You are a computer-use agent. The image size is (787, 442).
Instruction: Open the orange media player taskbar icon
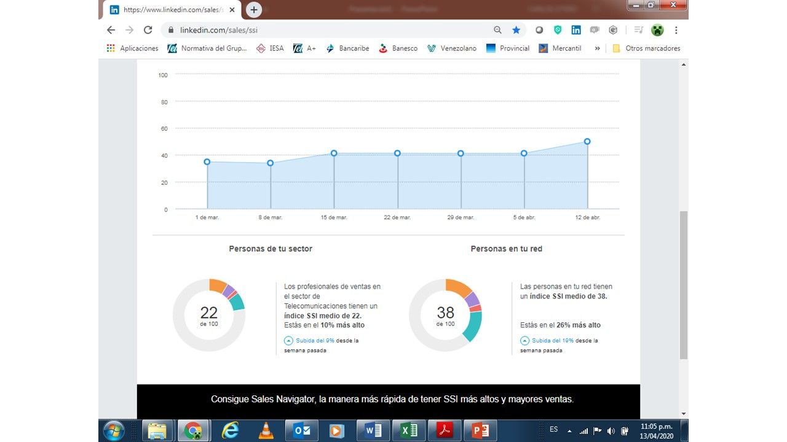[336, 431]
